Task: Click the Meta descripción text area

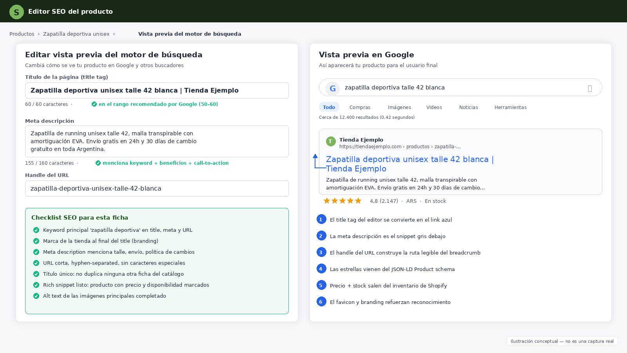Action: [x=157, y=141]
